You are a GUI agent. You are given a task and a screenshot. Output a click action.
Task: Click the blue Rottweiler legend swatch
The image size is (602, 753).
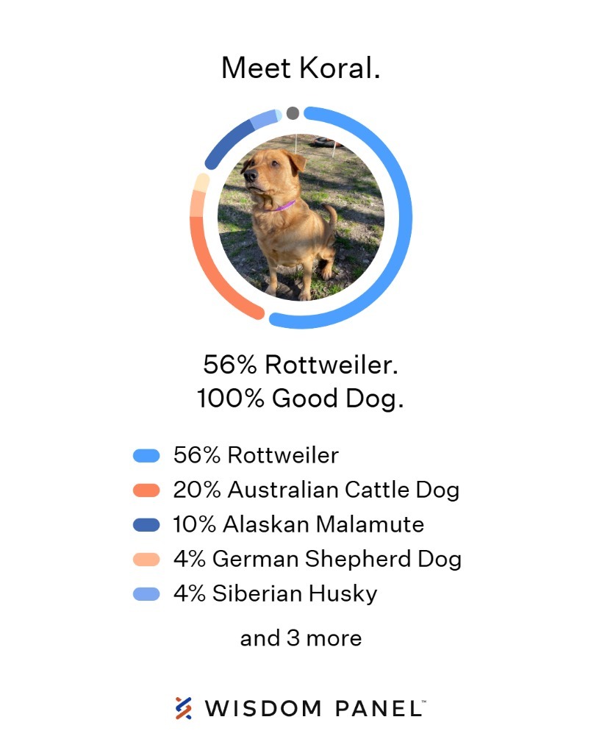(146, 455)
